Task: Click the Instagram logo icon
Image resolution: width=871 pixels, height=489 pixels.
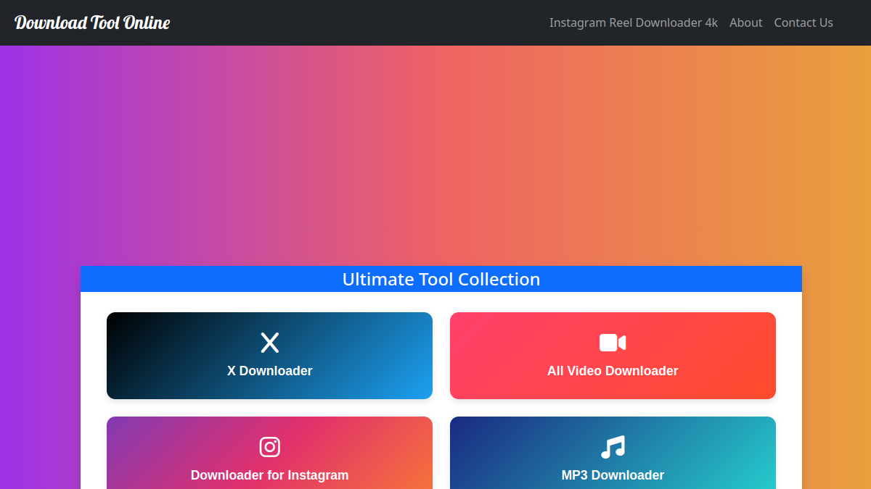Action: click(270, 447)
